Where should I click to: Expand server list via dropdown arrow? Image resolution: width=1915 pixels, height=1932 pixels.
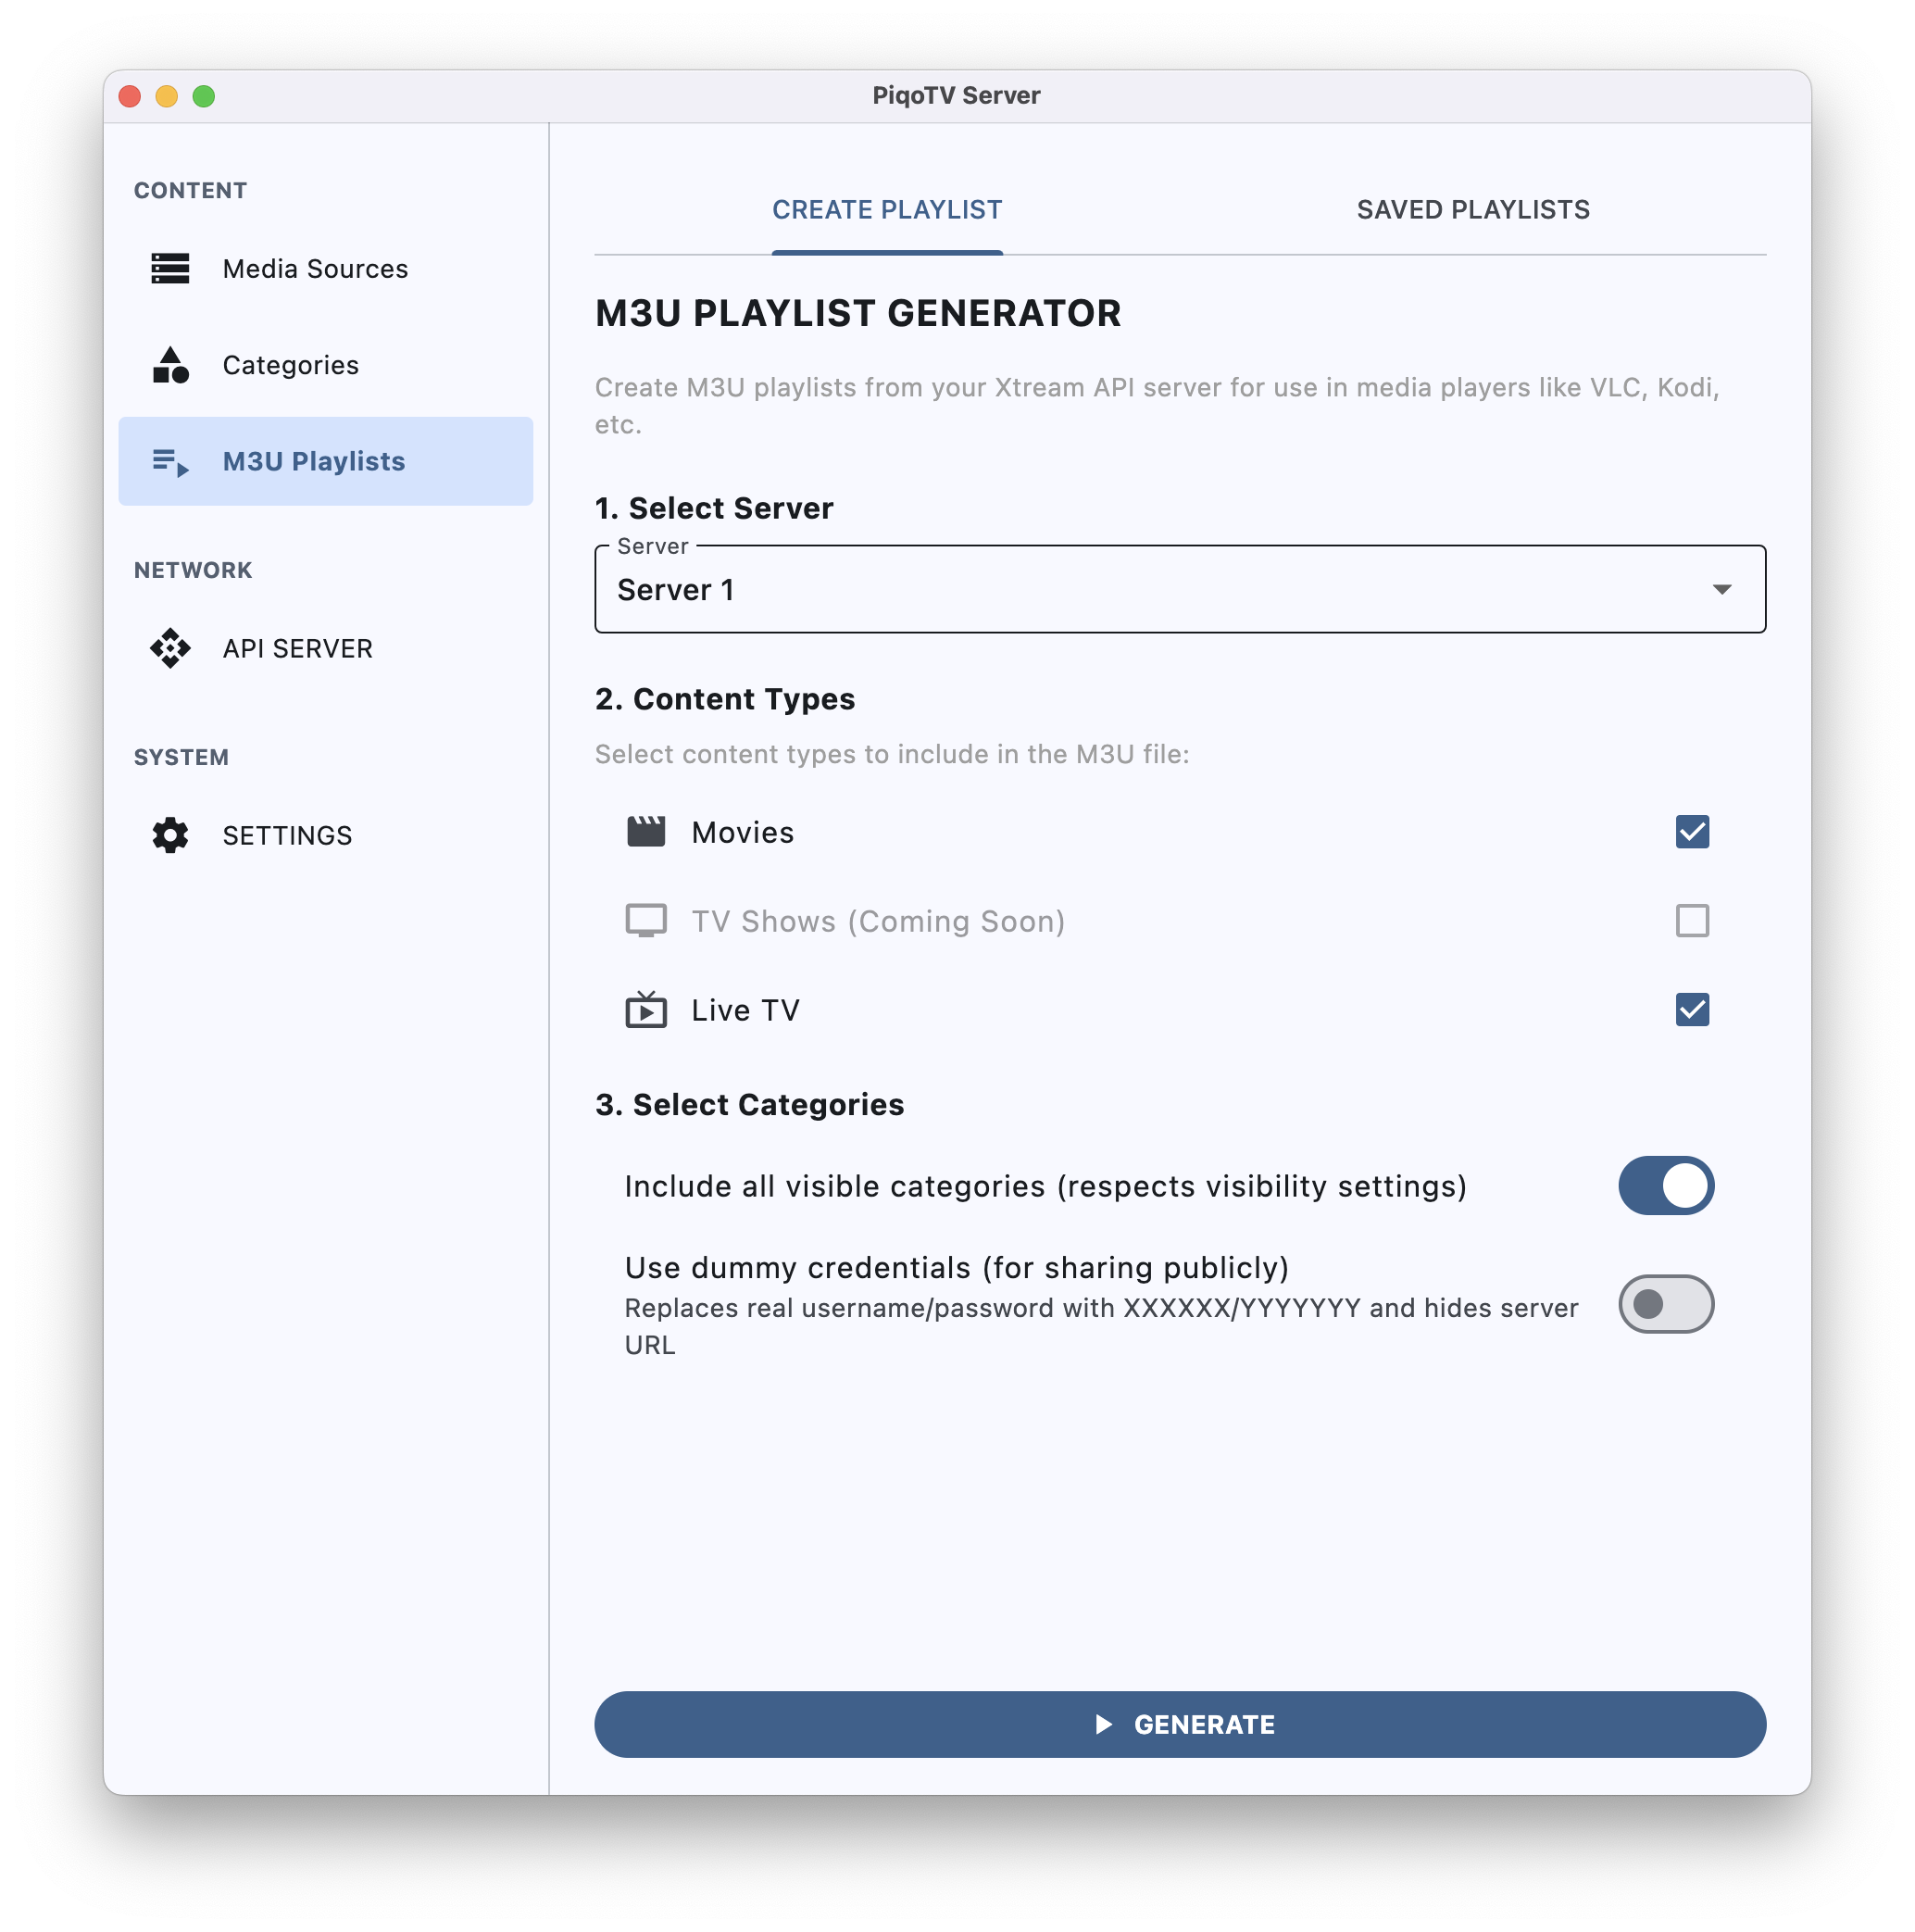[x=1724, y=589]
